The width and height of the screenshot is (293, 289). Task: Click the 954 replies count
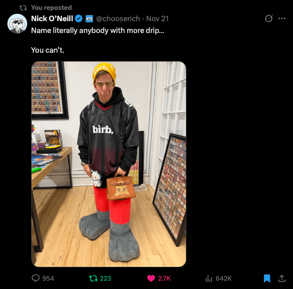[48, 278]
